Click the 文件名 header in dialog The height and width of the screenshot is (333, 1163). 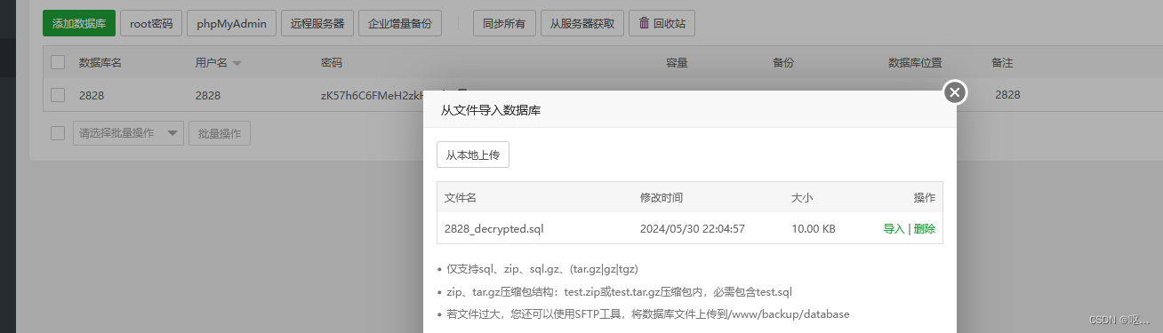(461, 197)
